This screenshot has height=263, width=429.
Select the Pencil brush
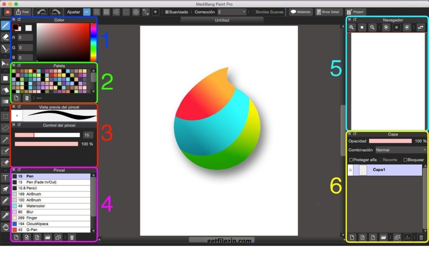51,188
